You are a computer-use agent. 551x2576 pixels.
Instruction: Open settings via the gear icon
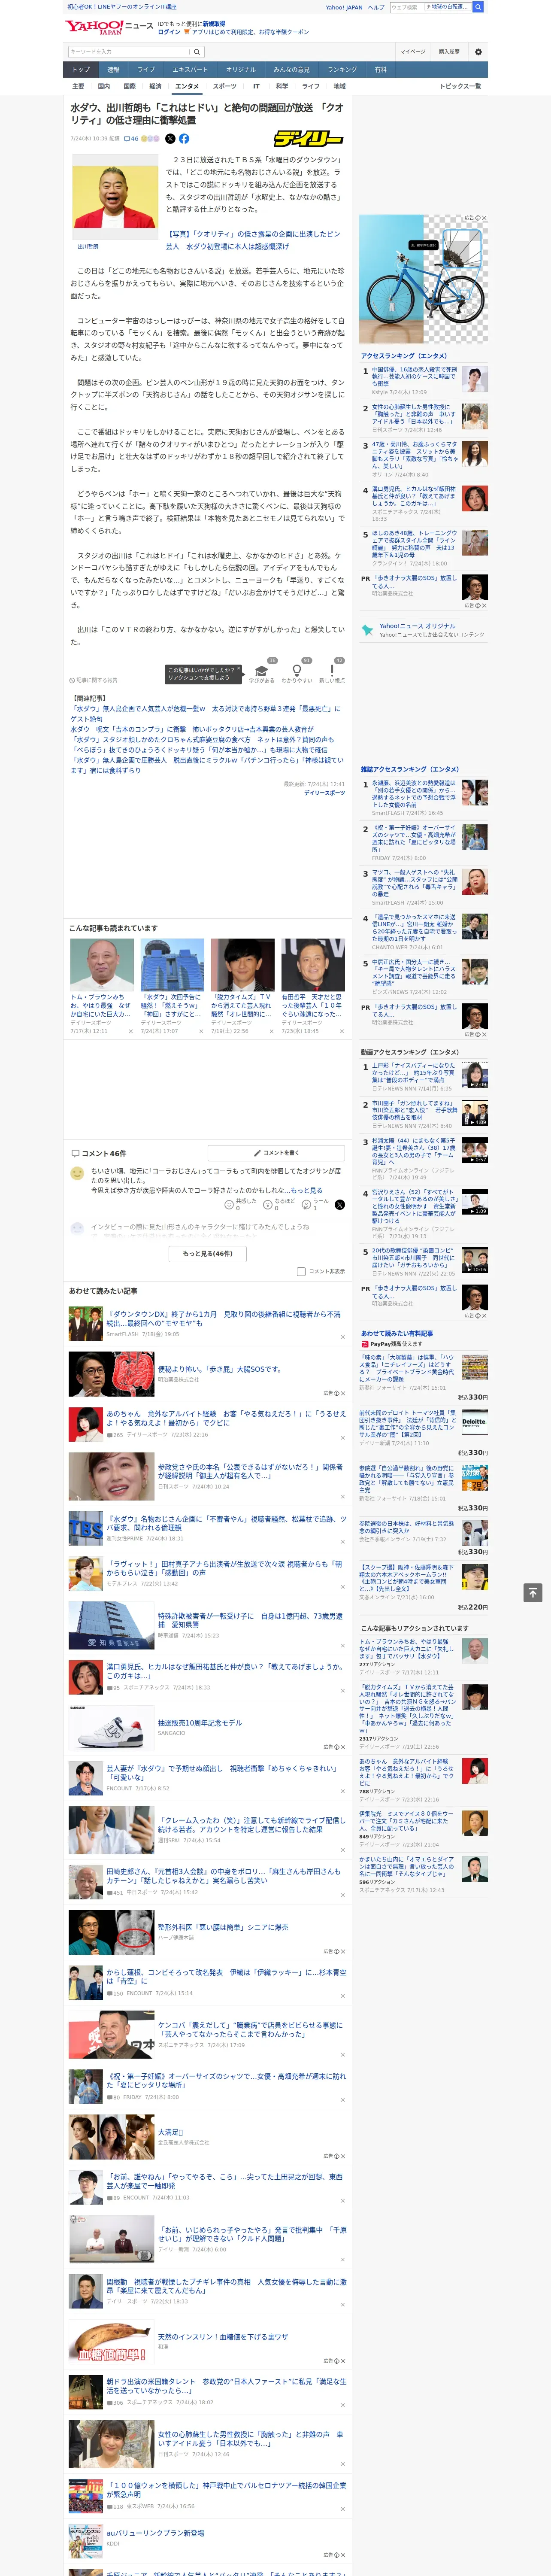(478, 51)
